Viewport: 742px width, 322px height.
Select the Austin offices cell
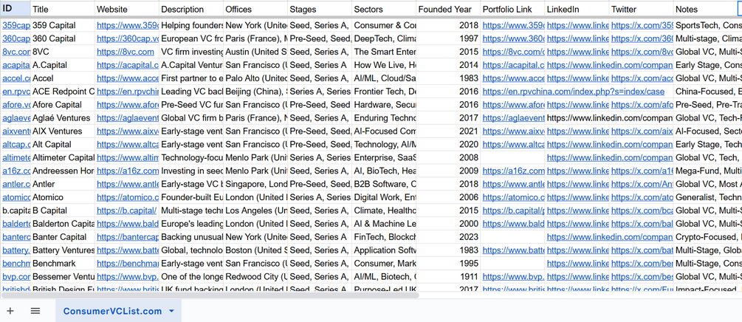click(255, 52)
